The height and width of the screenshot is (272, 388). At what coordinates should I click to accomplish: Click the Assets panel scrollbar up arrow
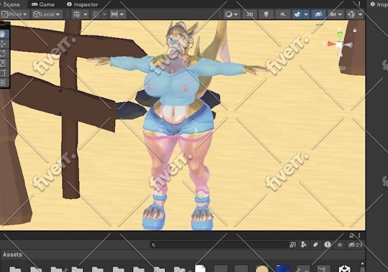(362, 264)
